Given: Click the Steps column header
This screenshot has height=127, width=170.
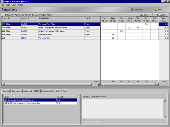Looking at the screenshot, I should click(30, 97).
